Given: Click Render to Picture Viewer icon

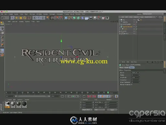Looking at the screenshot, I should (56, 18).
